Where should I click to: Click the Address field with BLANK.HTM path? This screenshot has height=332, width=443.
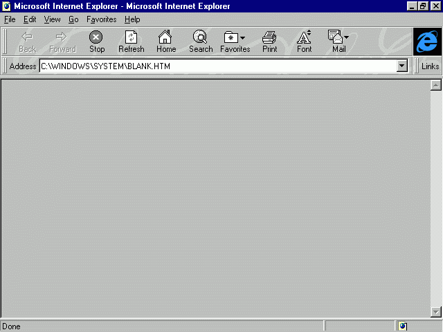click(218, 66)
